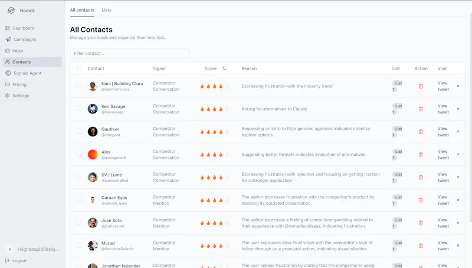Sort contacts by Score arrows icon
Screen dimensions: 472x268
[x=224, y=68]
